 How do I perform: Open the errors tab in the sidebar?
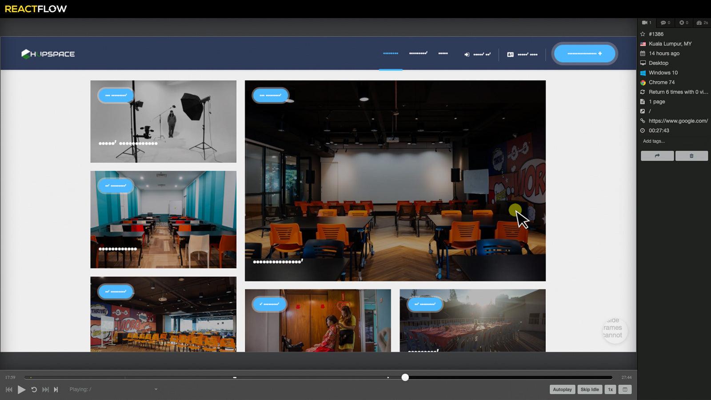point(683,23)
